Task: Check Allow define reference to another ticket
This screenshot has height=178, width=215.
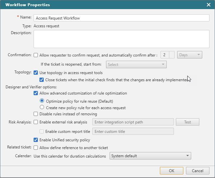Action: click(x=36, y=148)
